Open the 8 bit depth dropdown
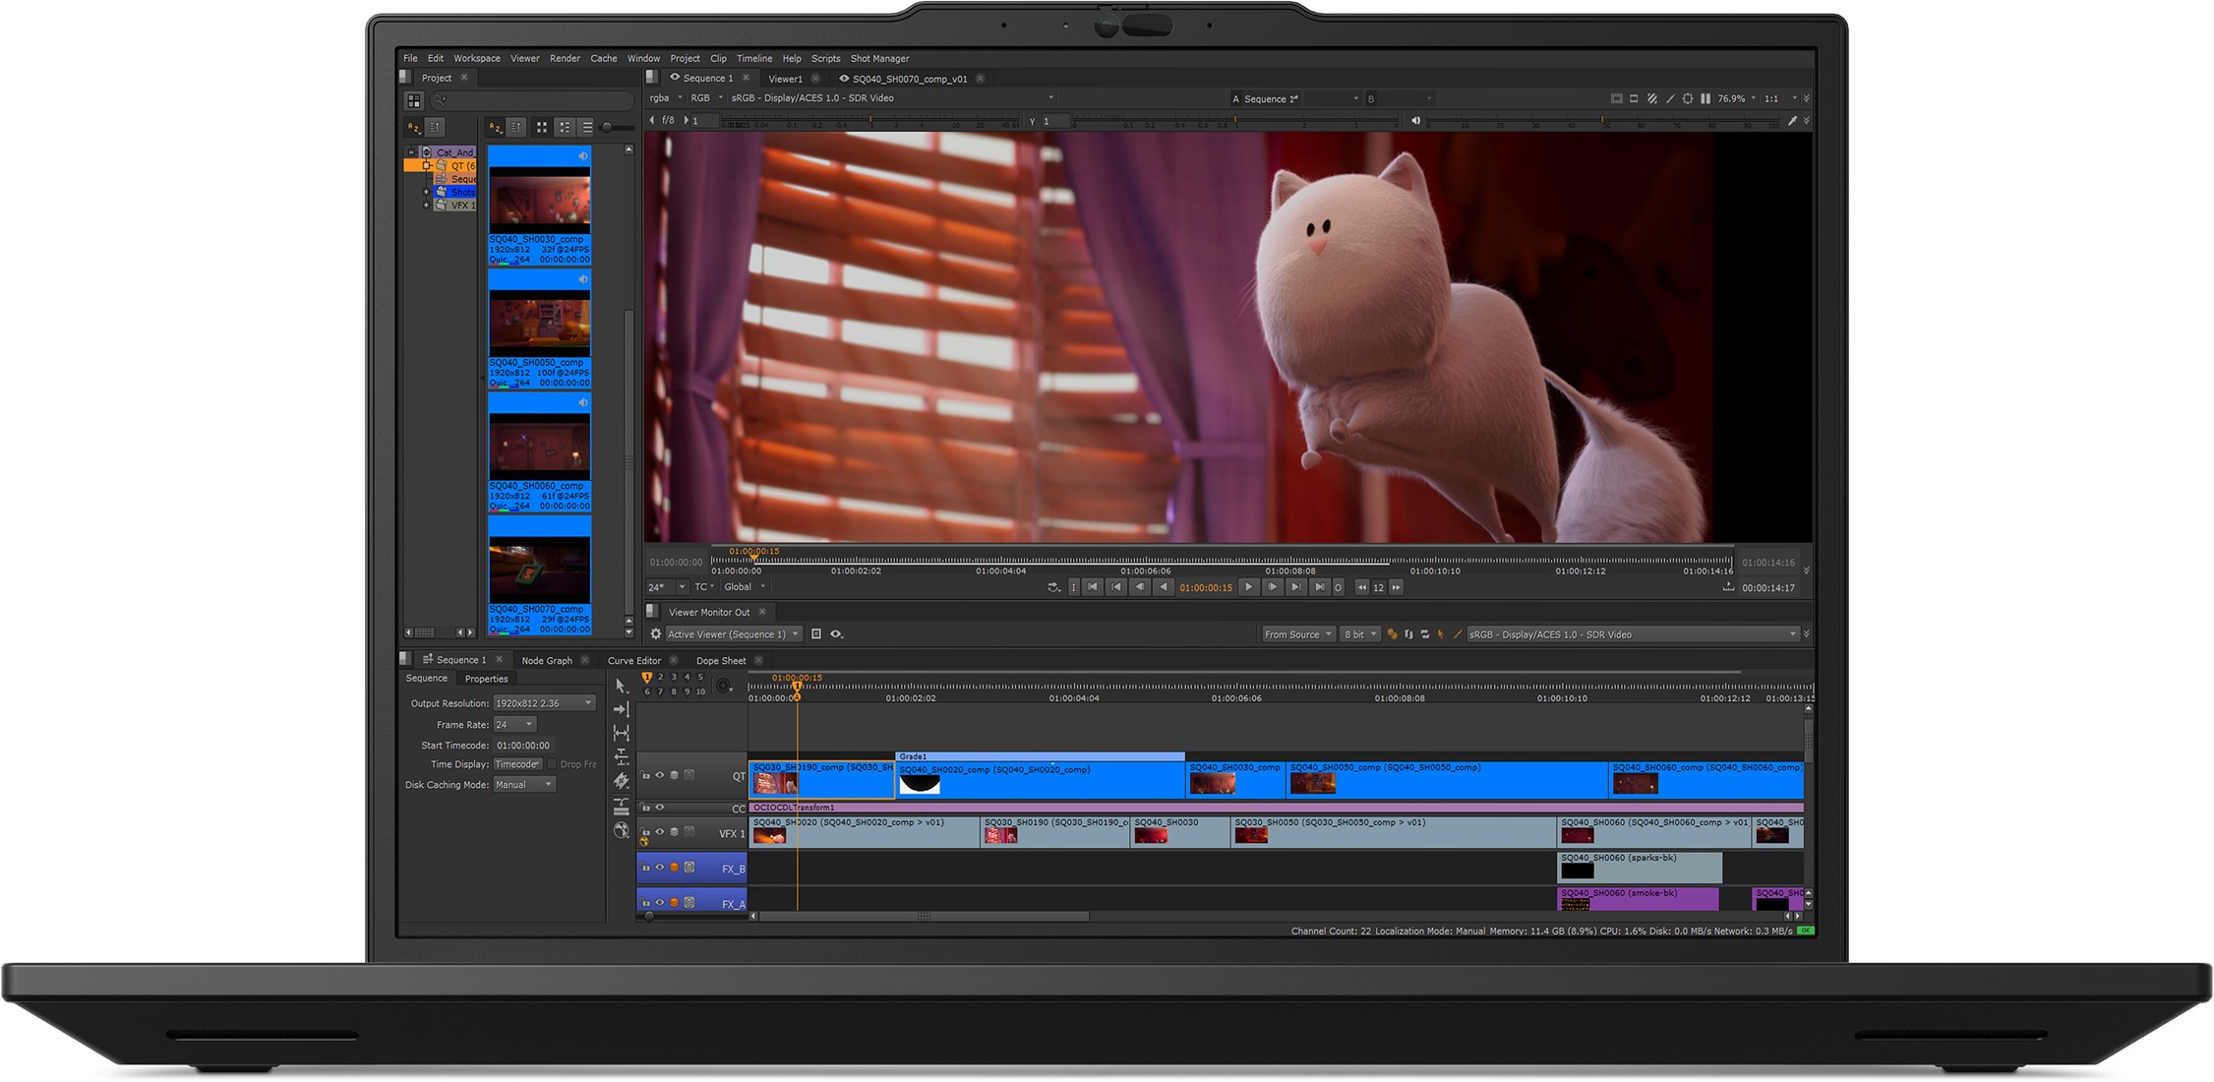This screenshot has height=1082, width=2214. pos(1361,634)
